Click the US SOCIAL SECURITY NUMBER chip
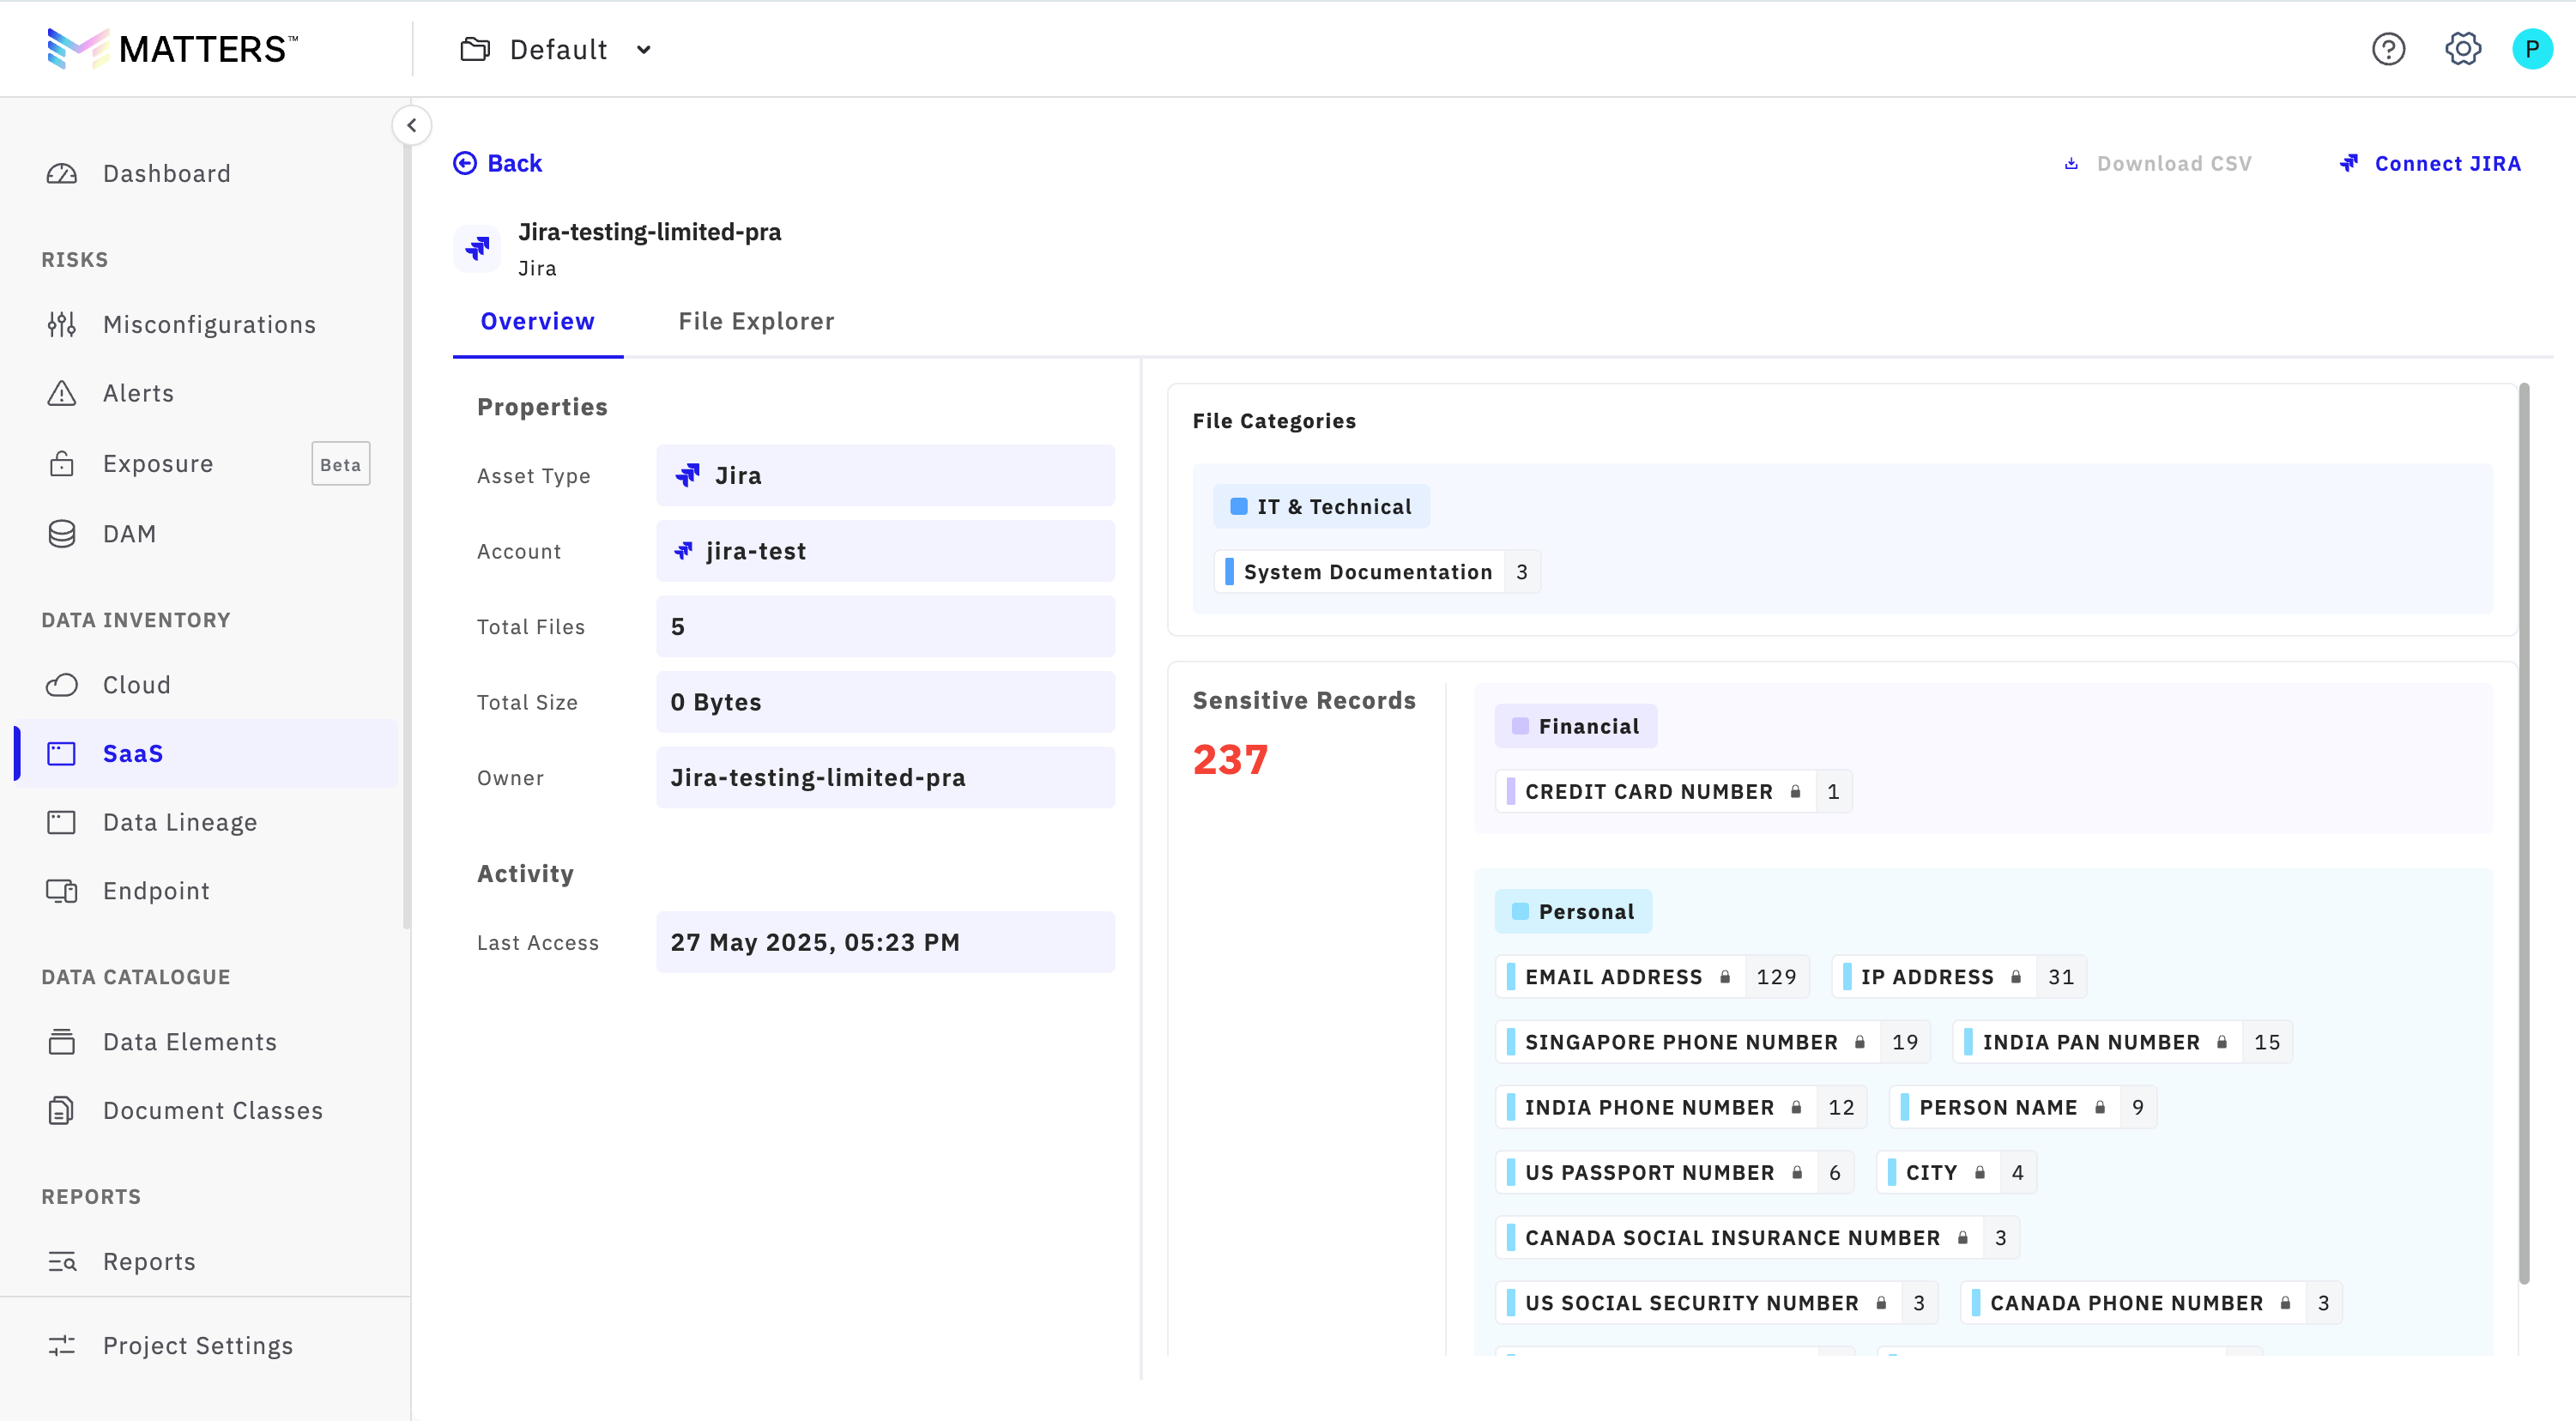Screen dimensions: 2576x1421 pyautogui.click(x=1716, y=1303)
